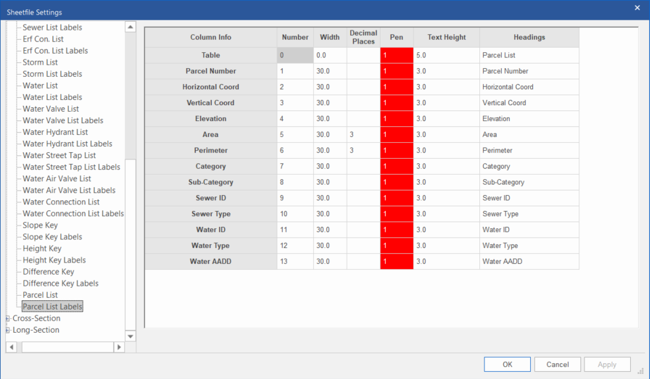Expand the Long-Section tree node
The height and width of the screenshot is (379, 650).
(x=8, y=330)
